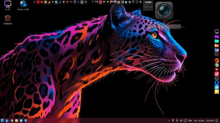This screenshot has width=220, height=123.
Task: Open the Xbox icon in side dock
Action: tap(217, 64)
